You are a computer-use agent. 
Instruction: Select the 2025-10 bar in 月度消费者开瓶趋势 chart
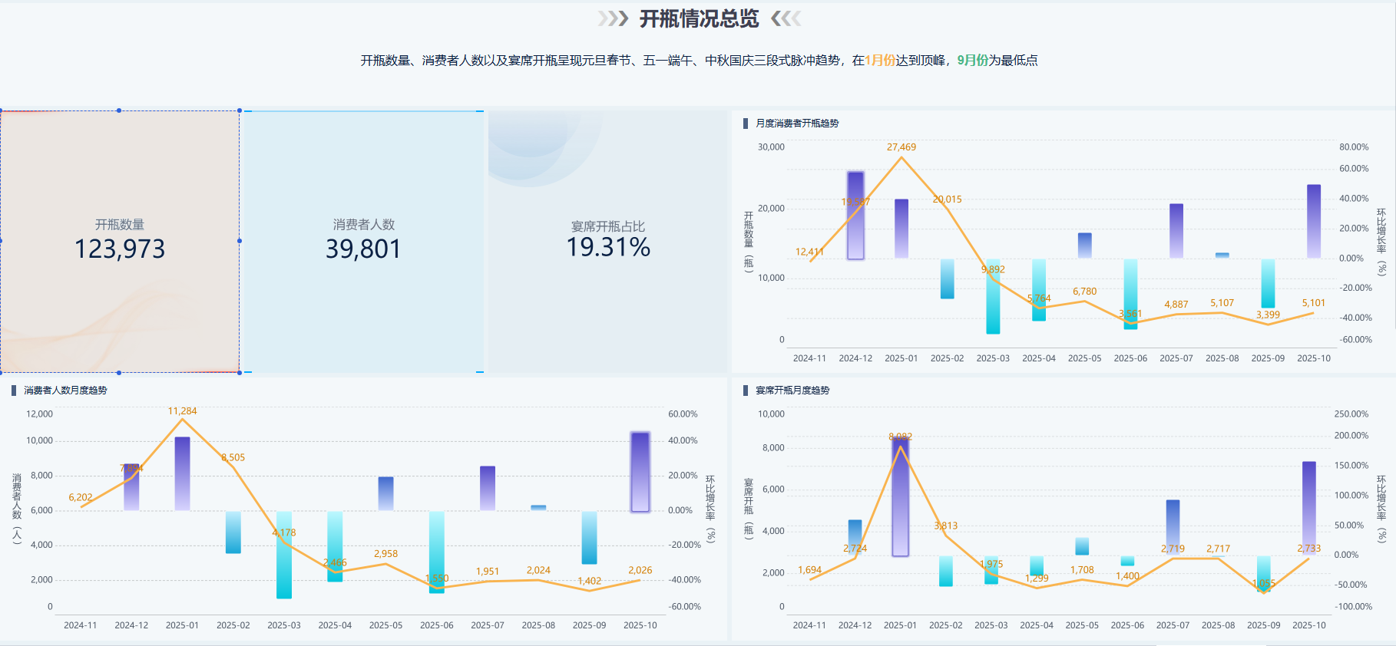[1314, 221]
